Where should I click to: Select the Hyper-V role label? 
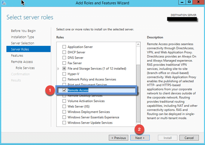click(73, 74)
